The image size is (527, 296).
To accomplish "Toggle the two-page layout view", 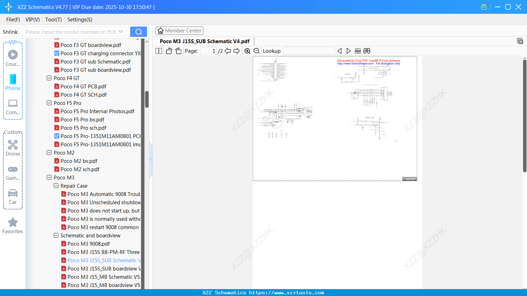I will pyautogui.click(x=158, y=51).
